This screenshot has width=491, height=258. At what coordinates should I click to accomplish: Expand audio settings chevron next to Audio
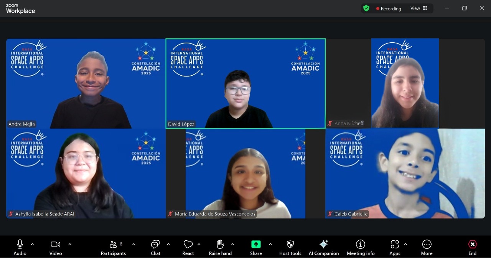pyautogui.click(x=32, y=244)
